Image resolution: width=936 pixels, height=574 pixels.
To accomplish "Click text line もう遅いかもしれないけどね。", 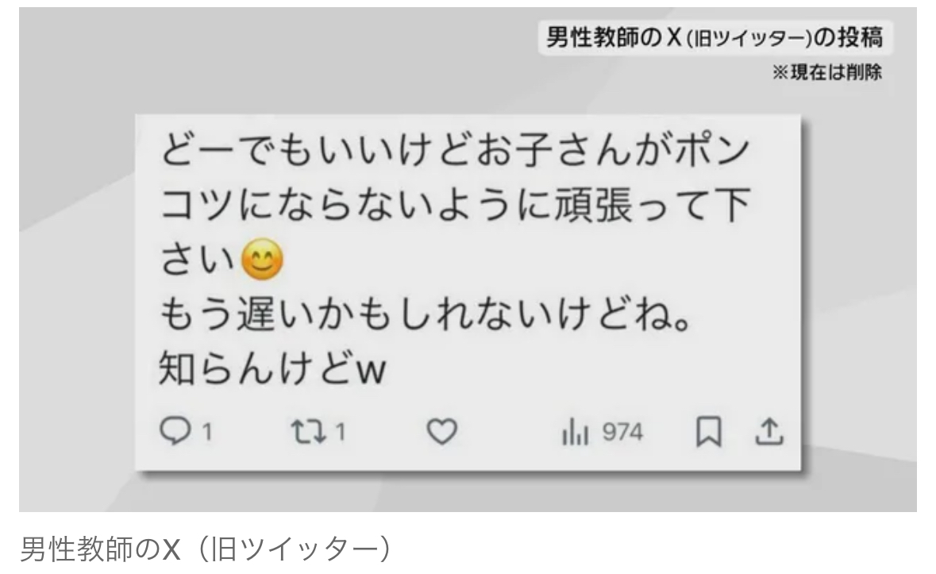I will pos(427,314).
